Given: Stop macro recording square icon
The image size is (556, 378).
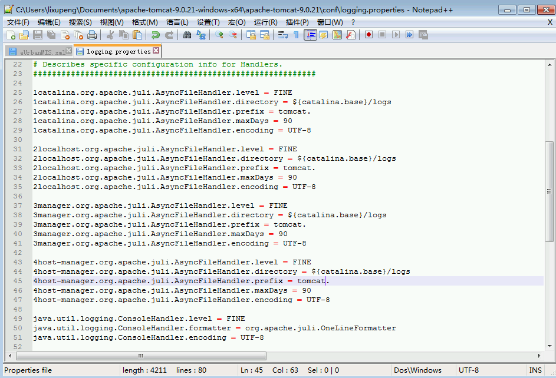Looking at the screenshot, I should [x=382, y=35].
